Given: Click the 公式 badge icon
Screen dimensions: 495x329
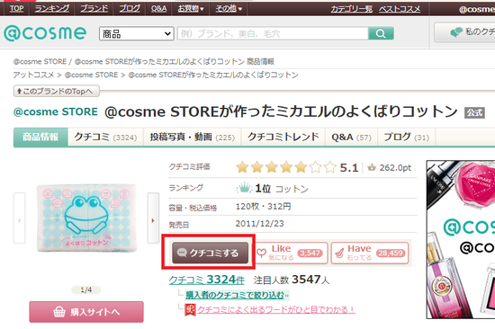Looking at the screenshot, I should click(x=474, y=112).
